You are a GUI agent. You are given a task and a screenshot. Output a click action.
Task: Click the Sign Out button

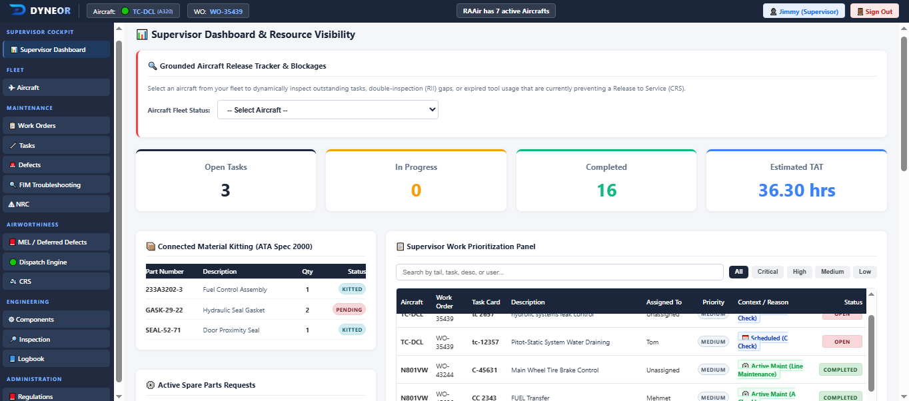pyautogui.click(x=874, y=11)
